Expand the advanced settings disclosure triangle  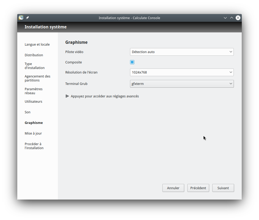67,96
